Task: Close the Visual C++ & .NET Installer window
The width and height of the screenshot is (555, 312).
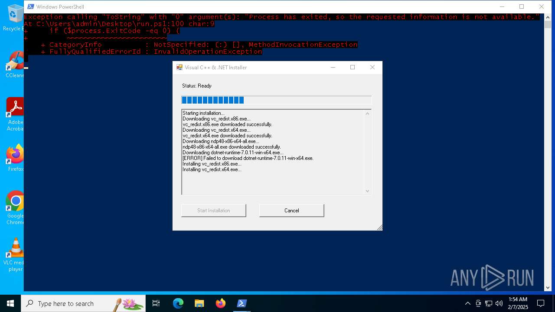Action: point(372,67)
